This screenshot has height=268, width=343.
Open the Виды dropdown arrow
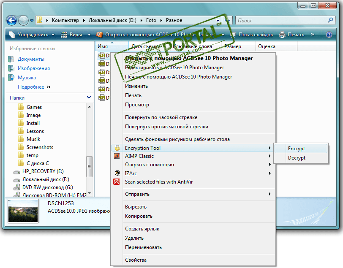(x=89, y=35)
